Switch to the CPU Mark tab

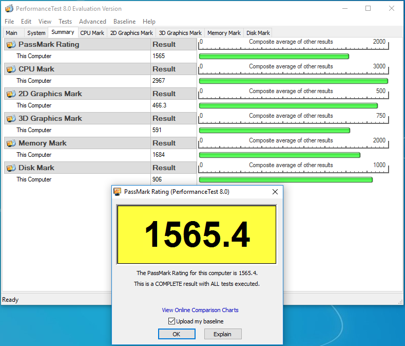click(92, 33)
